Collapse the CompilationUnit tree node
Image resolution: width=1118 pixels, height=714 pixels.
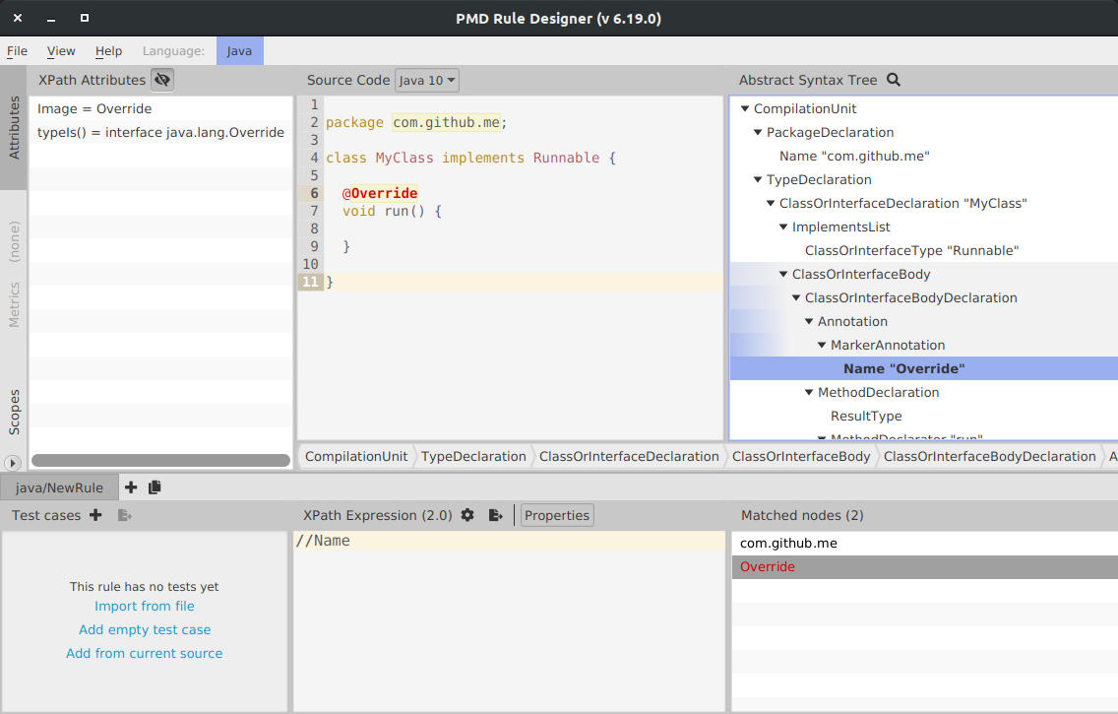click(x=745, y=109)
